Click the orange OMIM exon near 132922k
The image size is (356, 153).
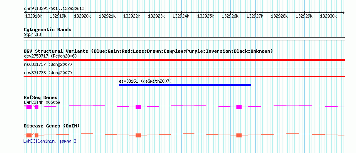(x=138, y=135)
